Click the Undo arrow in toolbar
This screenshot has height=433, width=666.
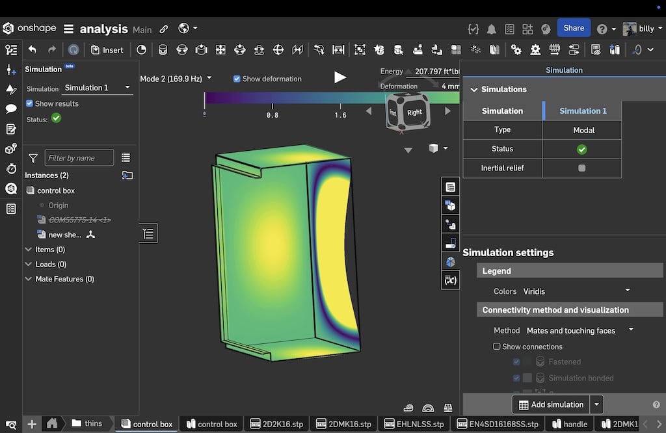tap(33, 49)
